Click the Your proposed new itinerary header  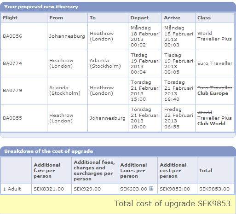point(41,7)
